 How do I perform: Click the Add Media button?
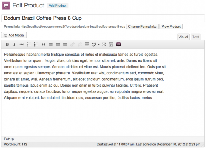14,35
